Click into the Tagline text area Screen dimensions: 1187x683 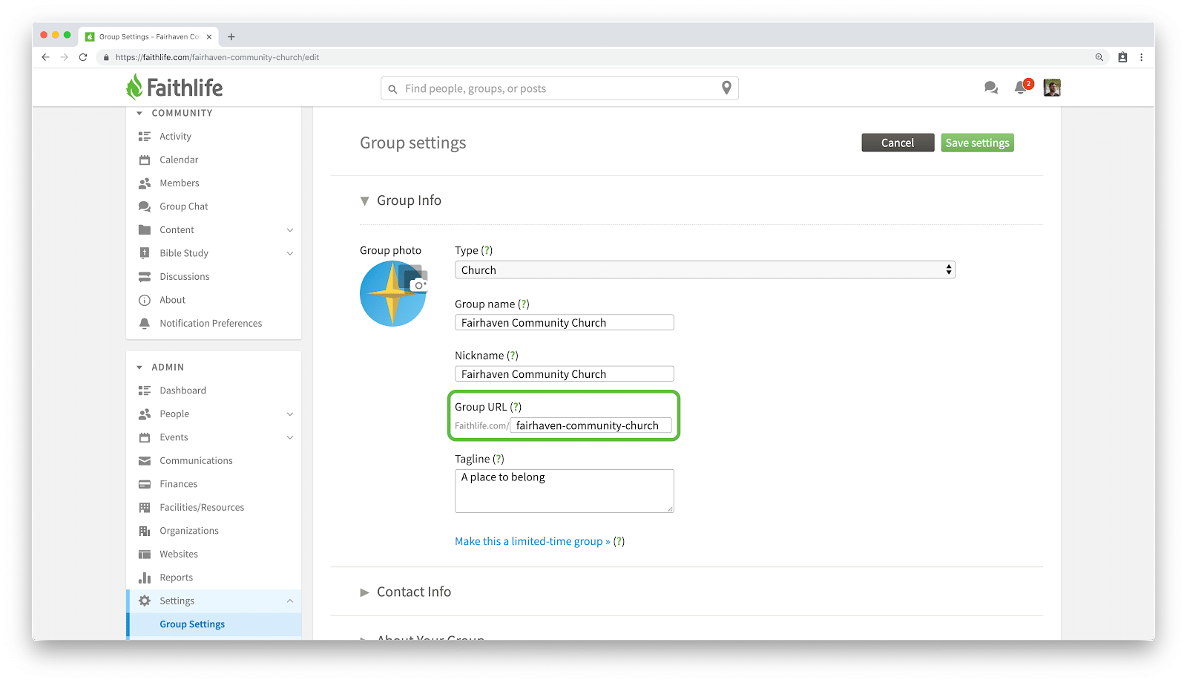click(x=565, y=491)
